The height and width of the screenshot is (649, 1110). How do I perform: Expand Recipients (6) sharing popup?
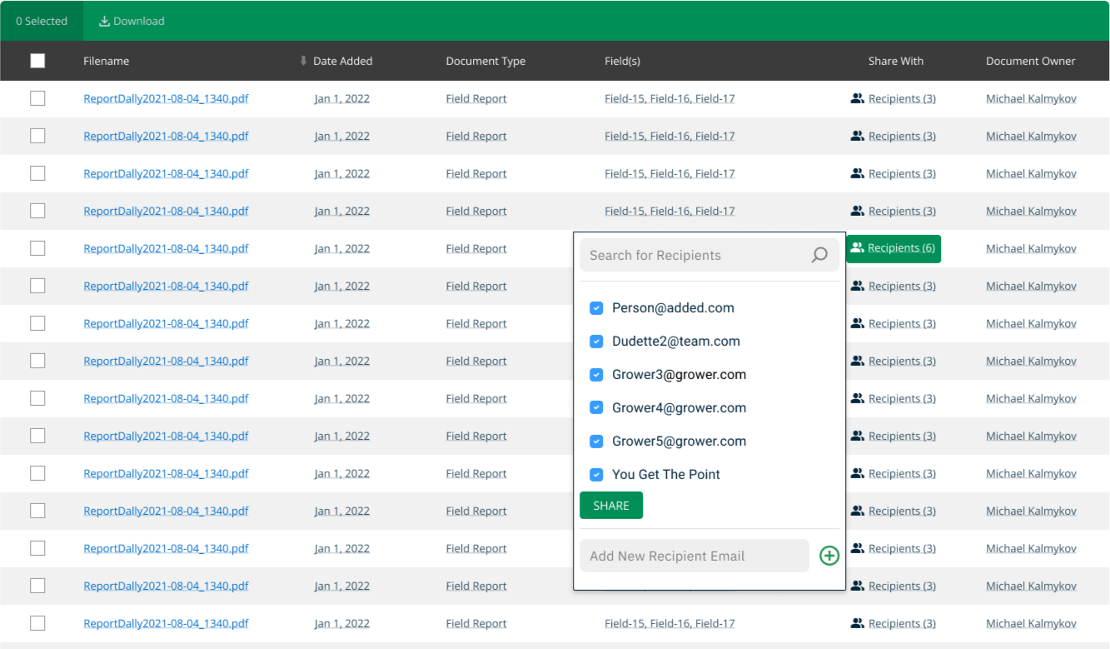(893, 247)
